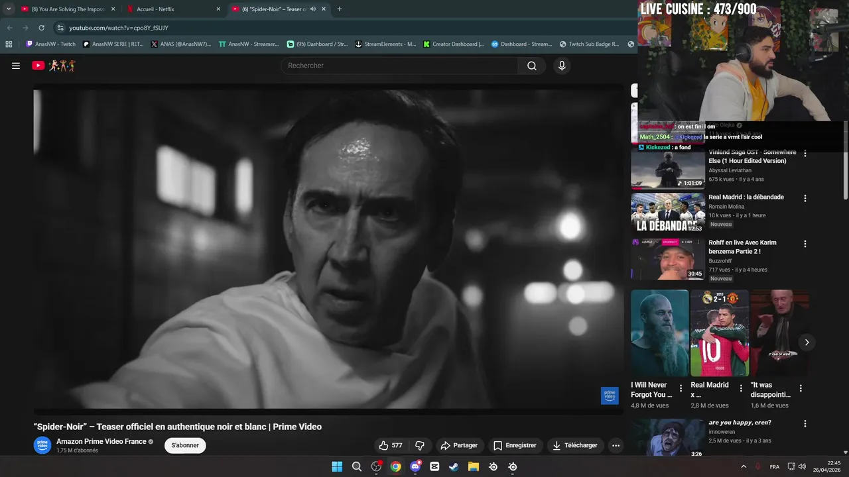This screenshot has height=477, width=849.
Task: Play the 'are you happy, eren?' thumbnail
Action: tap(668, 437)
